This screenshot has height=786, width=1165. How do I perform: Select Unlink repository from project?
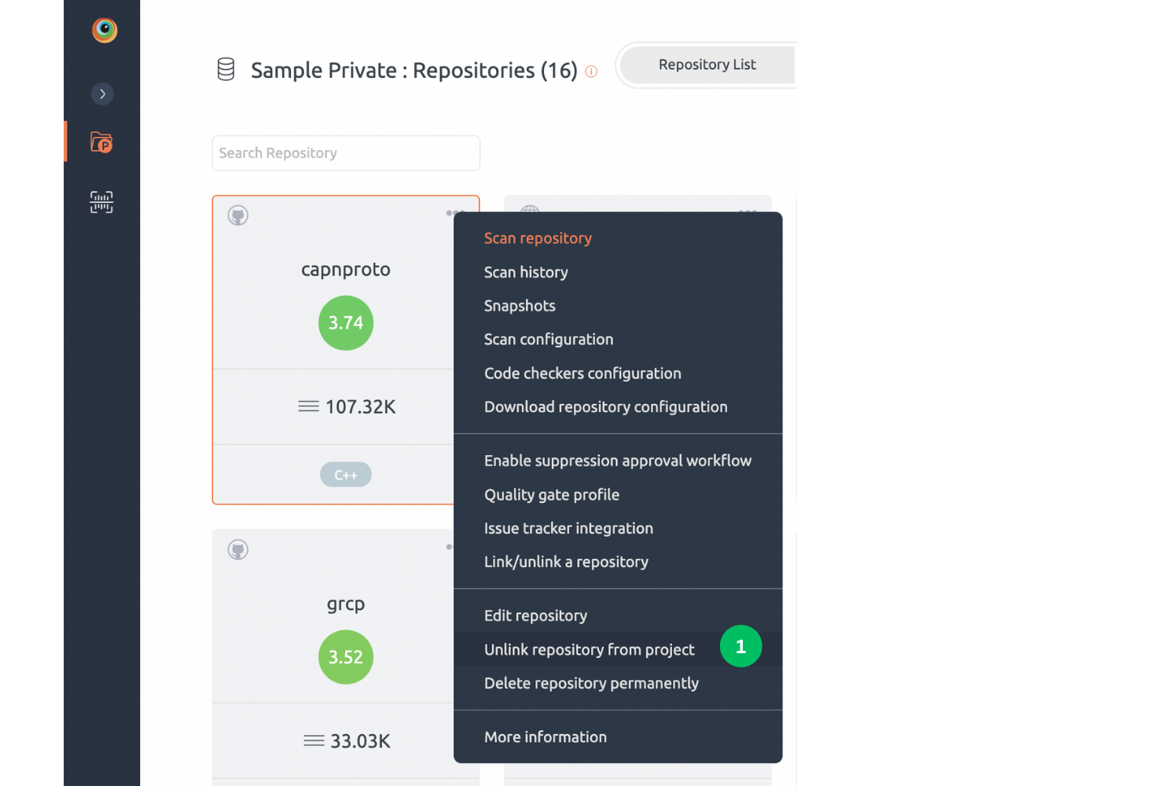coord(590,650)
